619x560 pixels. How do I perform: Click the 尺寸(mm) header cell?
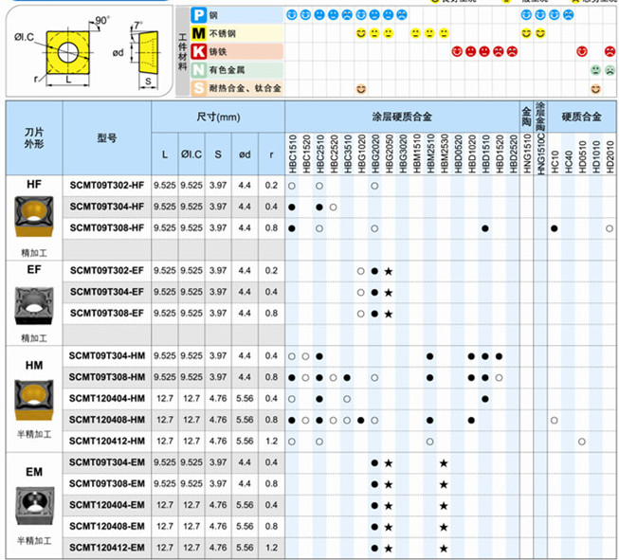pyautogui.click(x=219, y=117)
